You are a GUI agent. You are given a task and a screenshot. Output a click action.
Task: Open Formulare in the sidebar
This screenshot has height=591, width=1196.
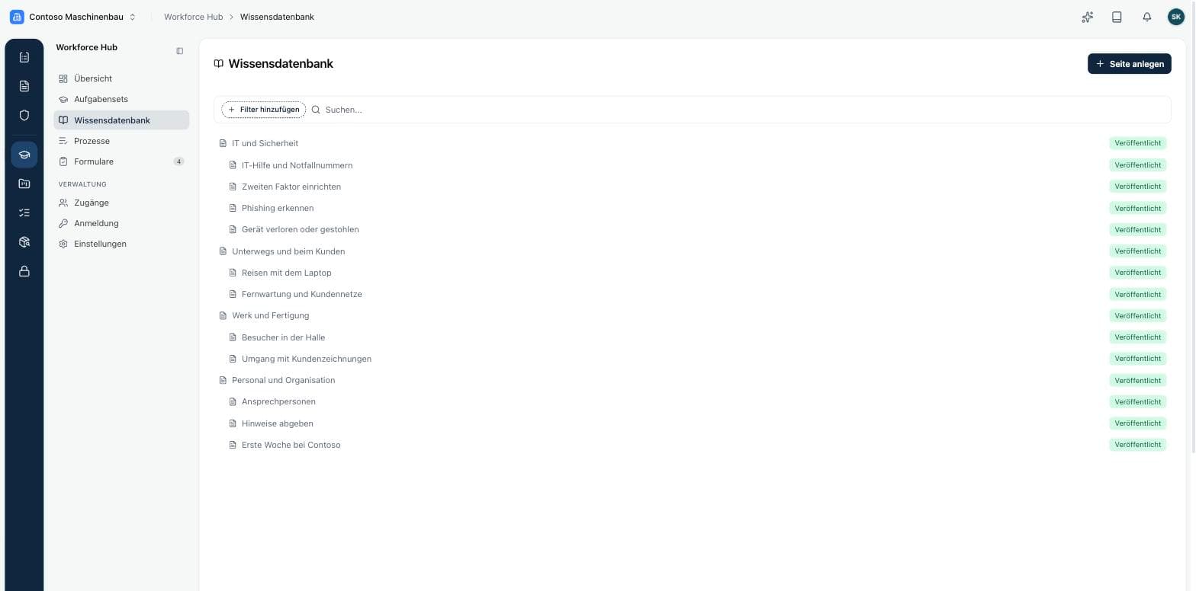point(121,161)
